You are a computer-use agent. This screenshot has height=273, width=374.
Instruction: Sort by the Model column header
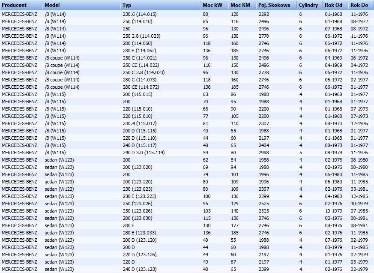pyautogui.click(x=81, y=5)
